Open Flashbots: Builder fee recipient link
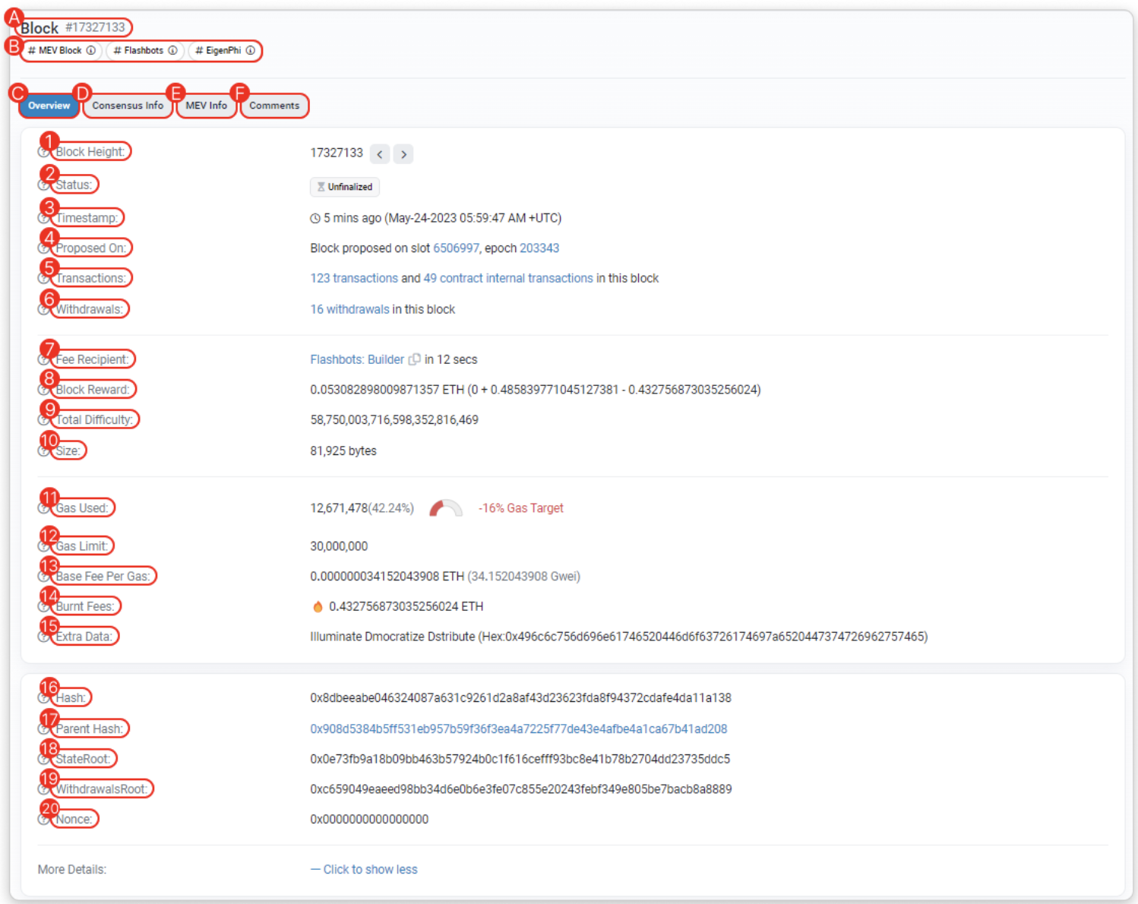This screenshot has height=904, width=1138. coord(357,359)
